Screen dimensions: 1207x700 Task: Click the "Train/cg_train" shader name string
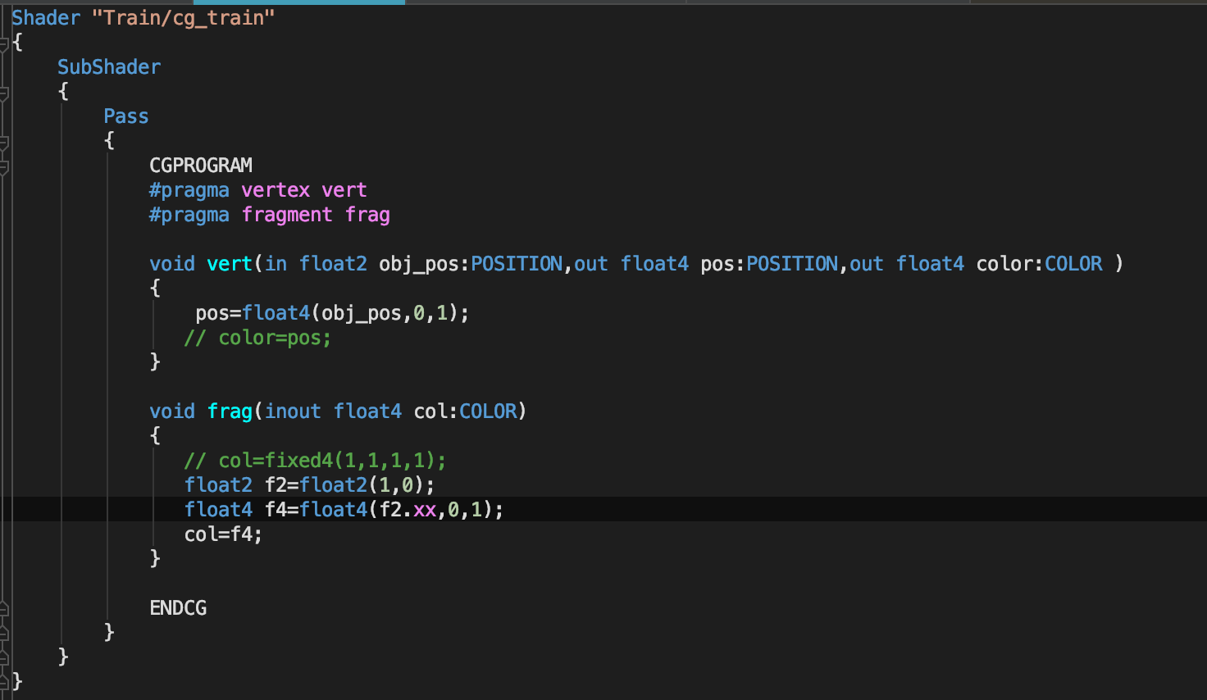(183, 18)
